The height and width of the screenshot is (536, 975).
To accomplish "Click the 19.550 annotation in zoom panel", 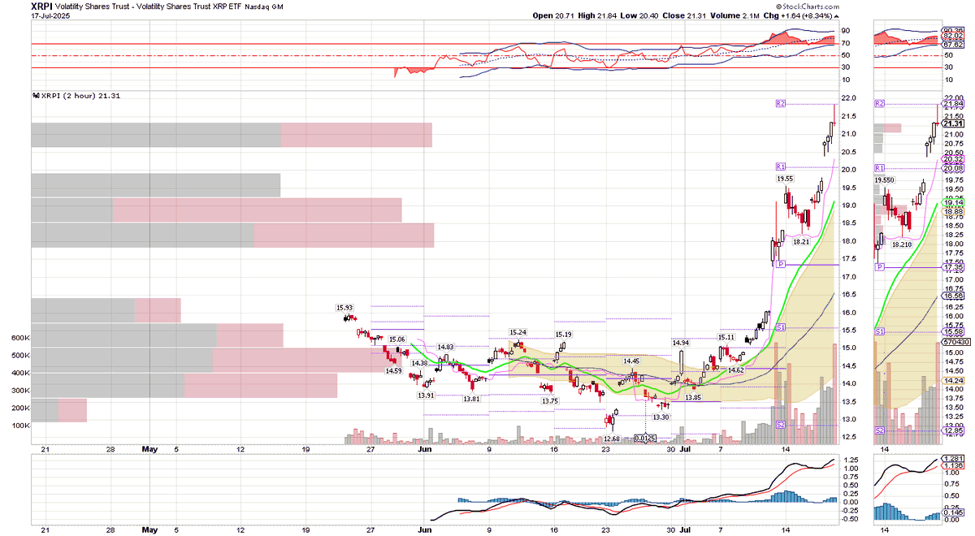I will pos(886,179).
